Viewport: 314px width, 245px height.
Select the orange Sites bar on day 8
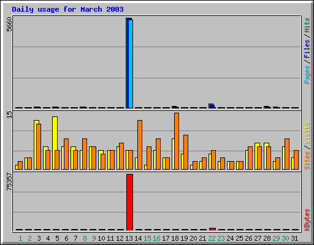coord(85,154)
